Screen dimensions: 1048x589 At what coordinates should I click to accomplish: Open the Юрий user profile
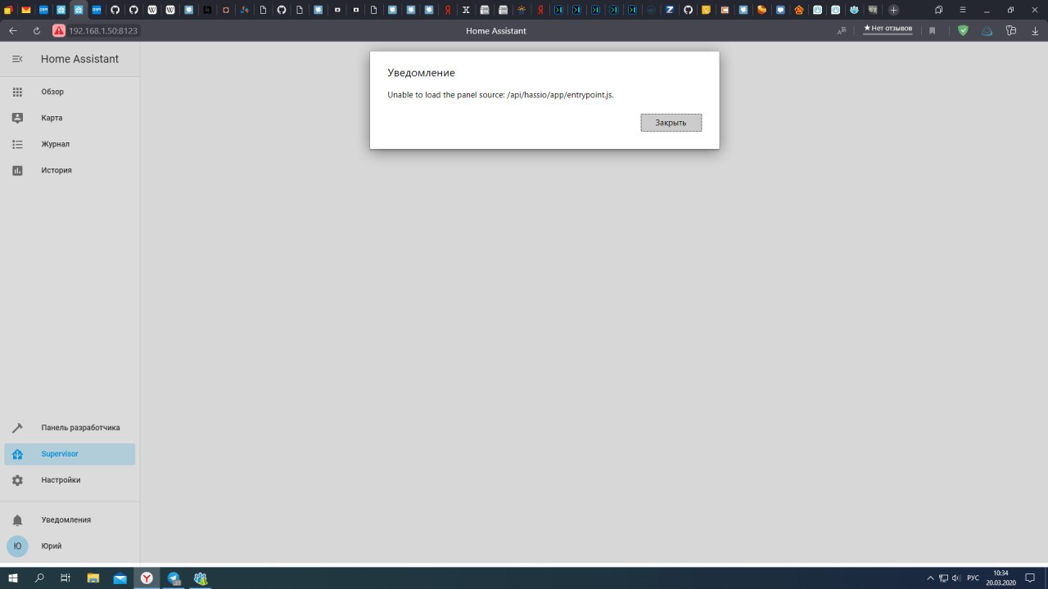[x=70, y=546]
